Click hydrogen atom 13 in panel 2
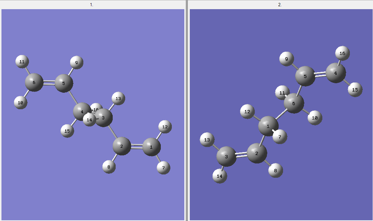373x221 pixels. tap(207, 140)
